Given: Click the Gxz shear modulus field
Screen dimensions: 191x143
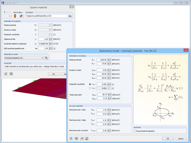Looking at the screenshot, I should [x=102, y=74].
